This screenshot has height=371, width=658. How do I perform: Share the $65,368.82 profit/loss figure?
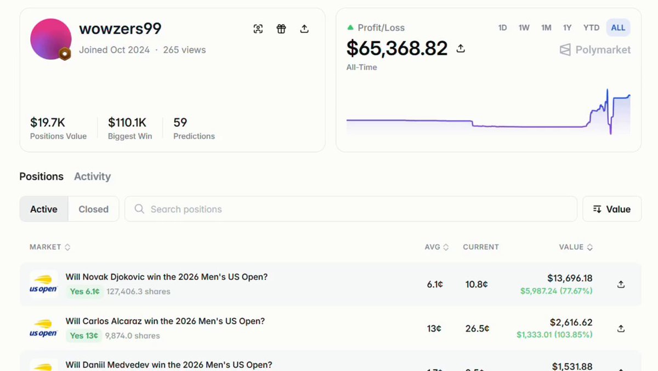coord(461,49)
